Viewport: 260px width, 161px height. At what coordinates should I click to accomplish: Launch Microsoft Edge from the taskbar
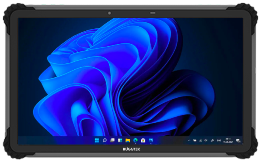pyautogui.click(x=136, y=140)
